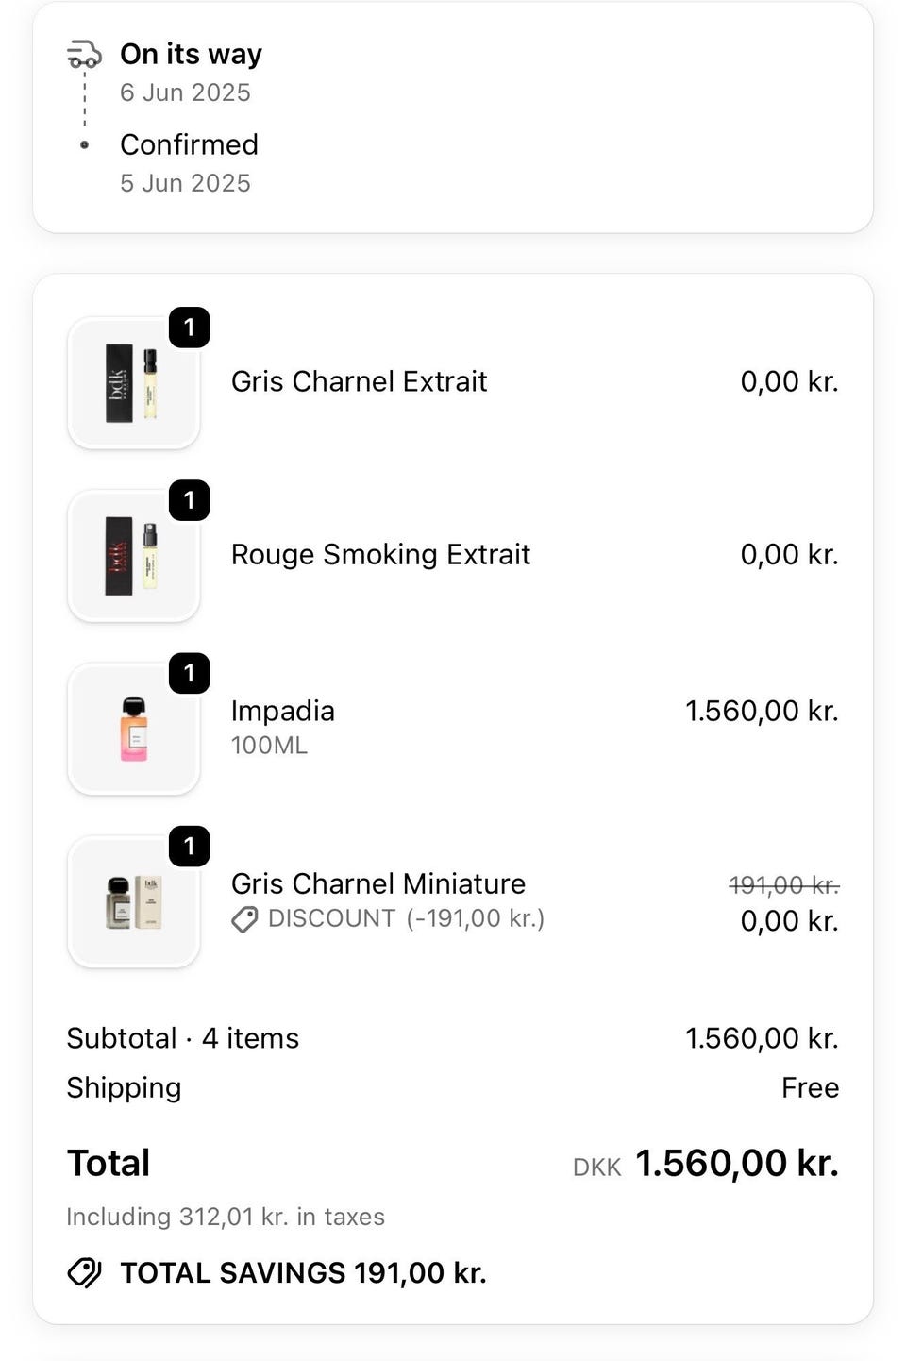
Task: Click quantity badge on Gris Charnel Miniature
Action: coord(190,846)
